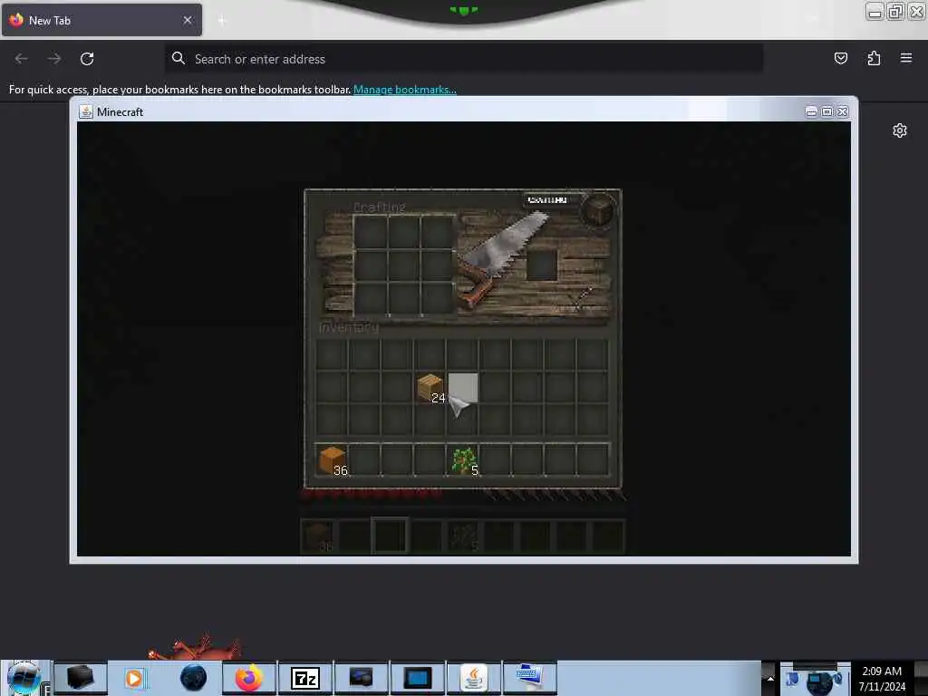Image resolution: width=928 pixels, height=696 pixels.
Task: Click the Java icon in Minecraft title bar
Action: [86, 111]
